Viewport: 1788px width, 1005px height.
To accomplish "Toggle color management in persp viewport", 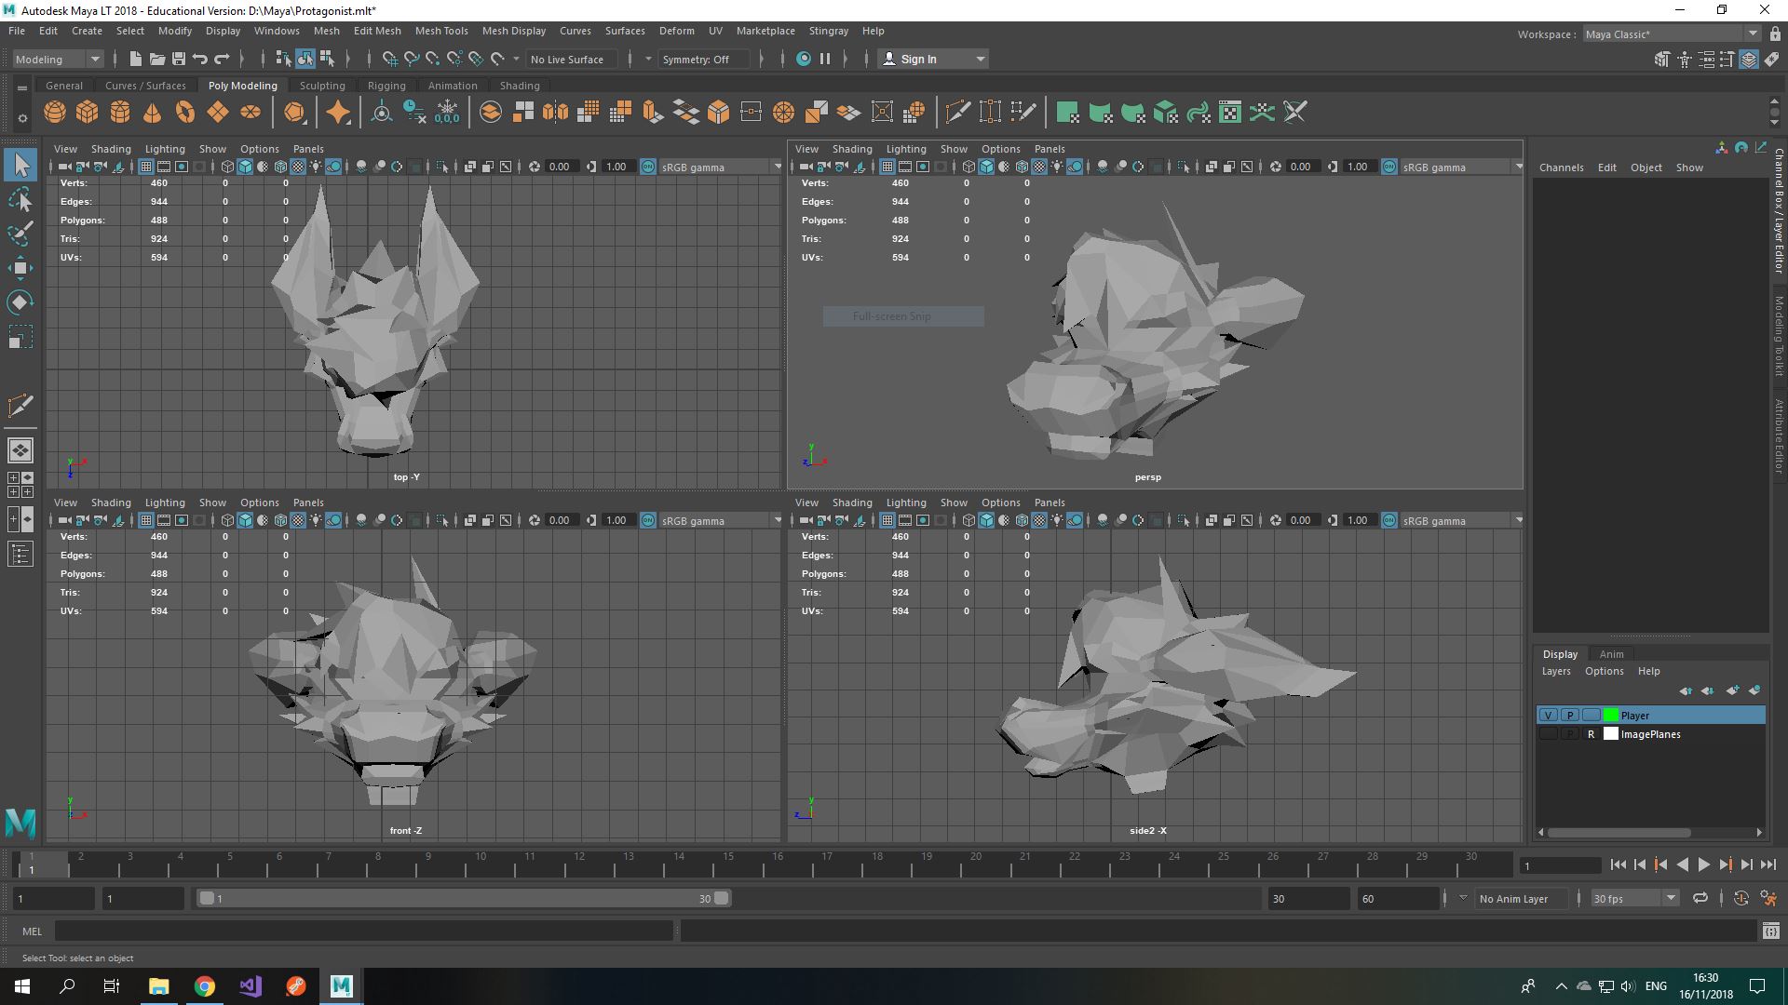I will click(x=1389, y=167).
